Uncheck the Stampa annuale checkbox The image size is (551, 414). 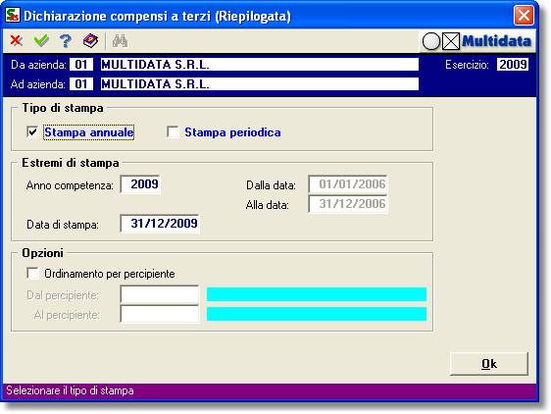coord(32,132)
